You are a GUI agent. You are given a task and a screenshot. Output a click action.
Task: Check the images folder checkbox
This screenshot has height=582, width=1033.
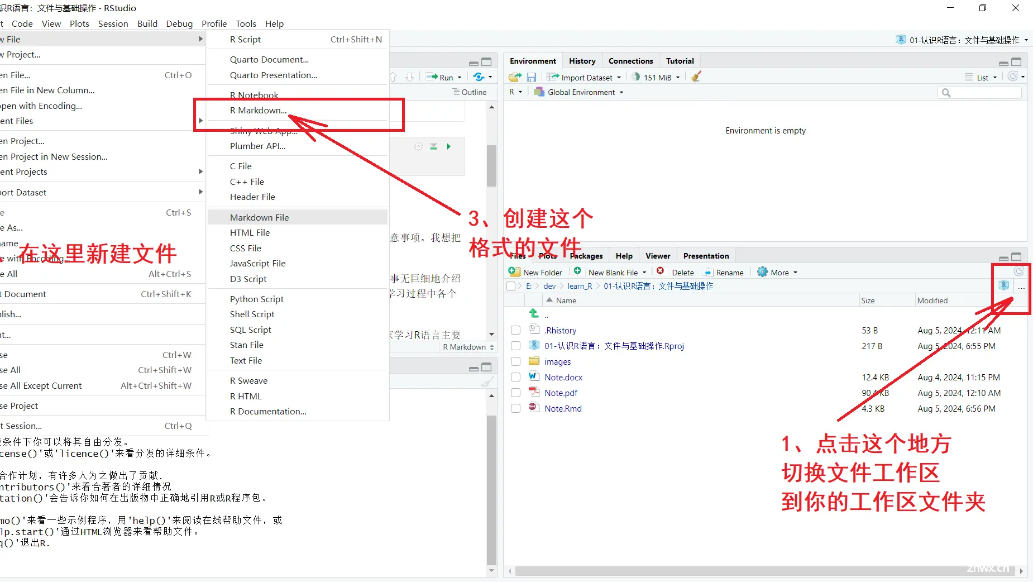click(515, 361)
